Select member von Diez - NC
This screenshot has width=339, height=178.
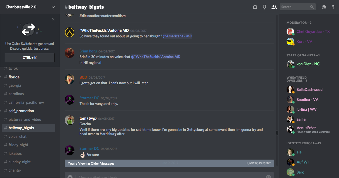pos(308,64)
